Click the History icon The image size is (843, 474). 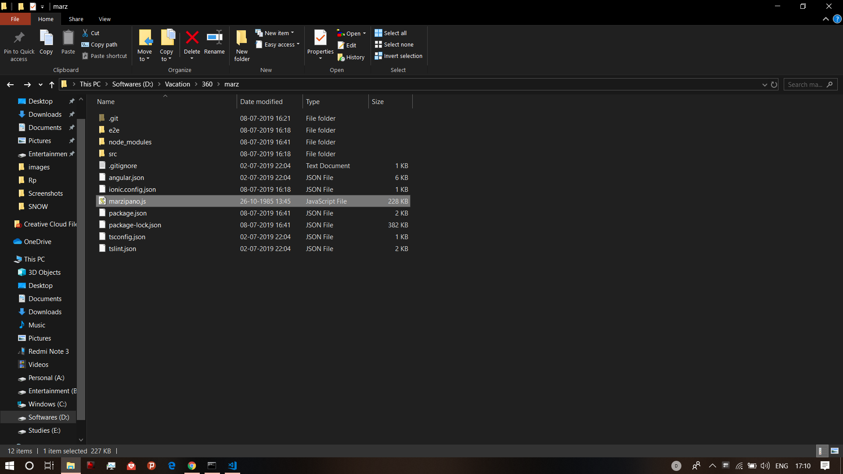(x=351, y=57)
